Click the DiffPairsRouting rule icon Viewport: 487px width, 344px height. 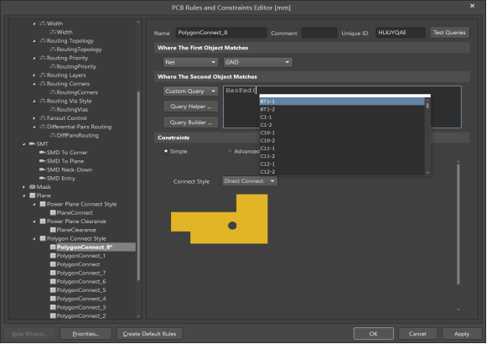tap(53, 135)
